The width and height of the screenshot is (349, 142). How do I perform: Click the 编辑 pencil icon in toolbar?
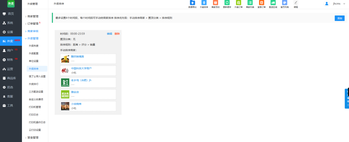point(296,3)
